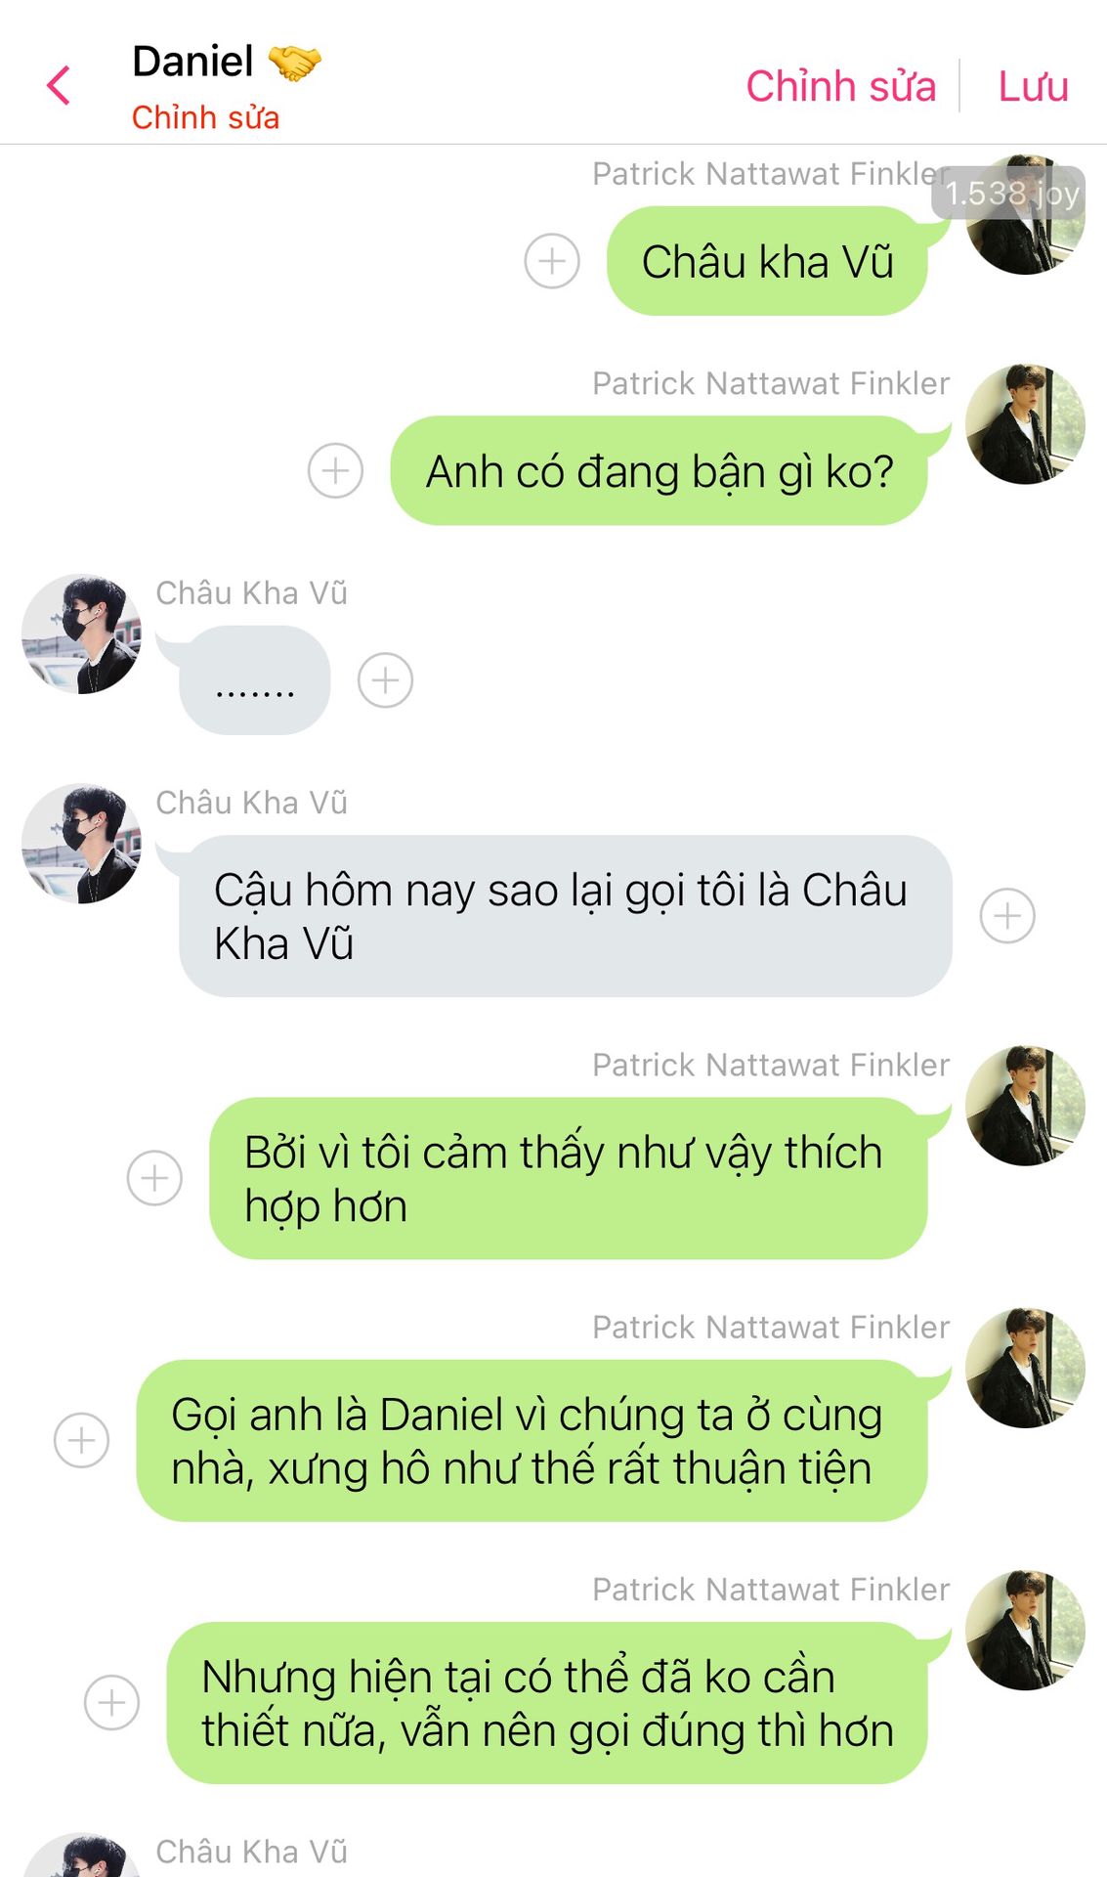This screenshot has height=1877, width=1107.
Task: Tap the "1.538 joy" badge
Action: coord(1009,193)
